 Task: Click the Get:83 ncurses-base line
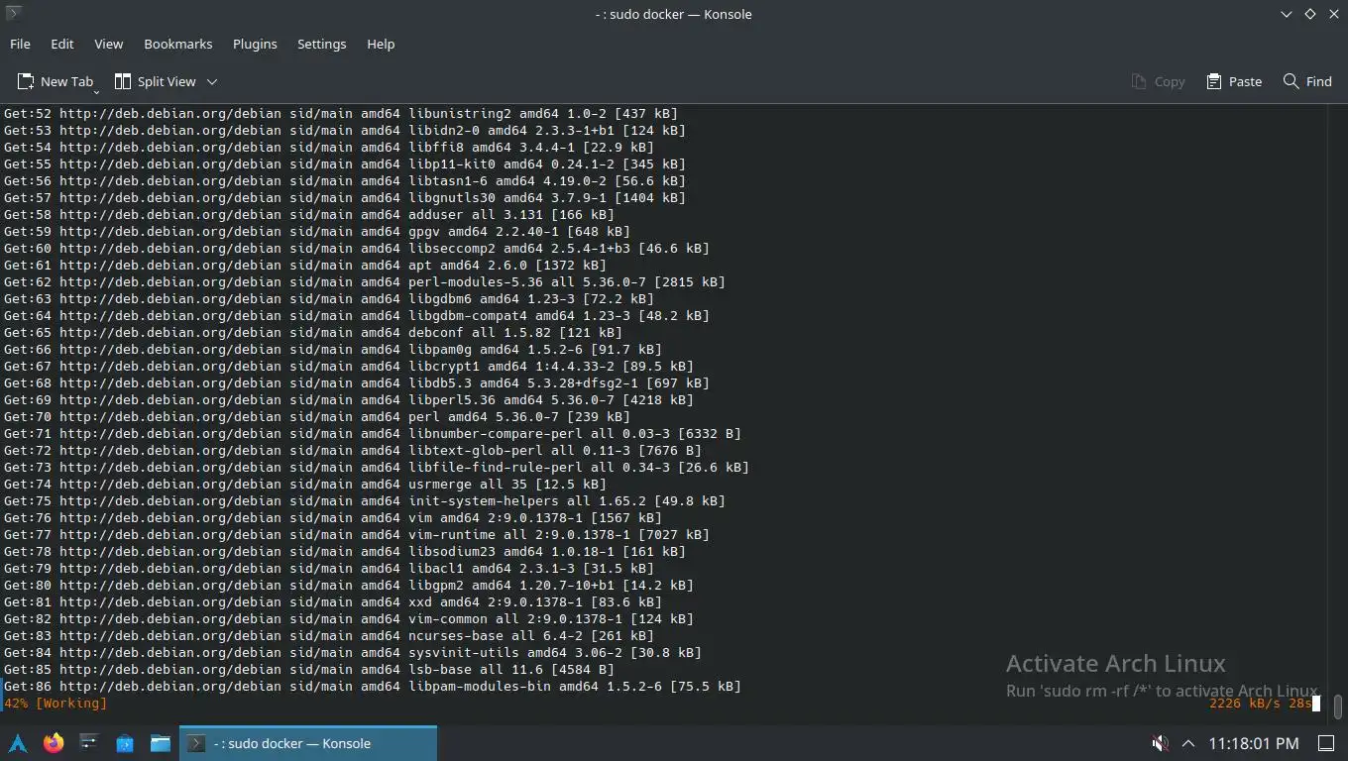tap(329, 635)
